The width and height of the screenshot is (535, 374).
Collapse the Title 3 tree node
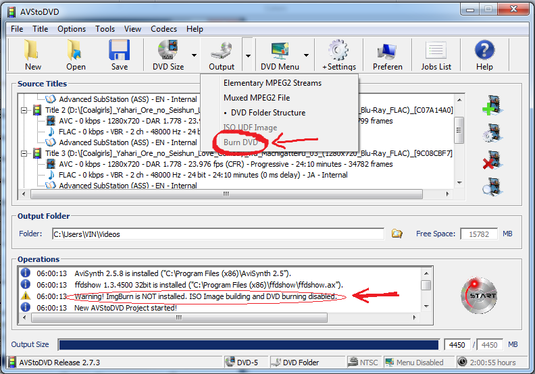(x=24, y=154)
